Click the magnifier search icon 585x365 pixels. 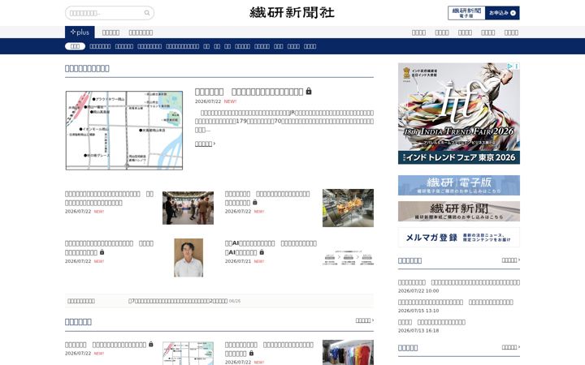tap(147, 13)
